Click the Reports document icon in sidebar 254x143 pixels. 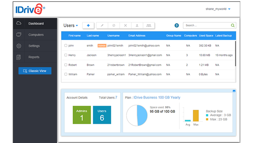pyautogui.click(x=18, y=57)
